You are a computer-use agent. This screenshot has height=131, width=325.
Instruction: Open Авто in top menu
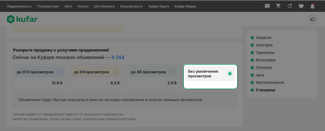[x=68, y=6]
